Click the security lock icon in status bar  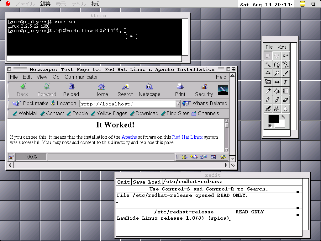[x=11, y=157]
